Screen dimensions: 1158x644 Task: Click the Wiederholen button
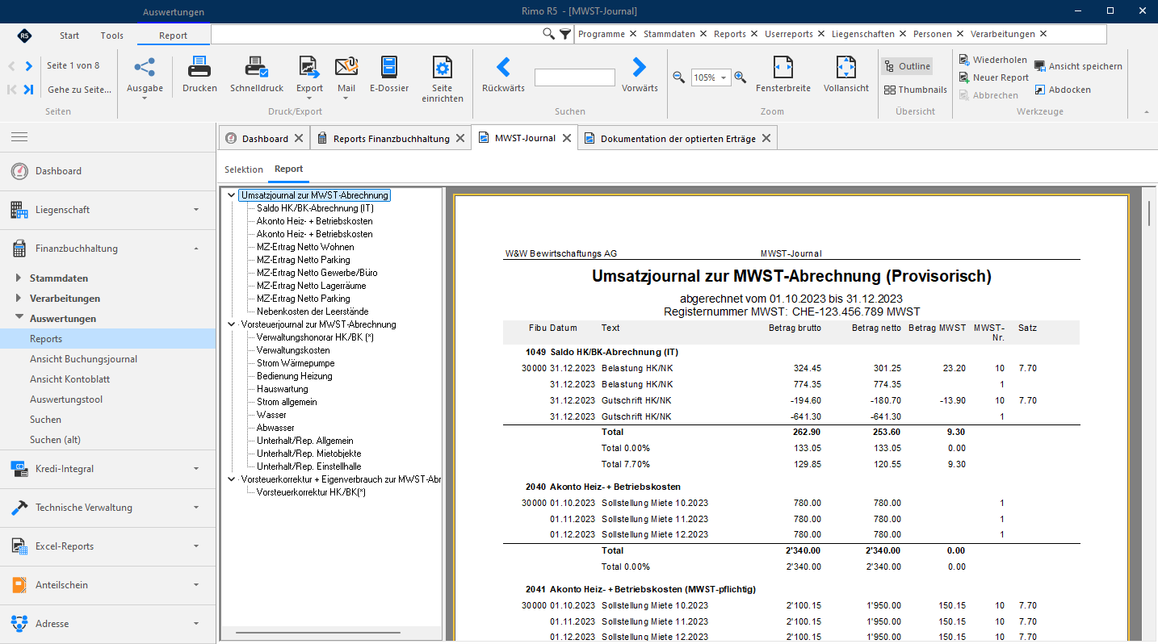click(993, 60)
